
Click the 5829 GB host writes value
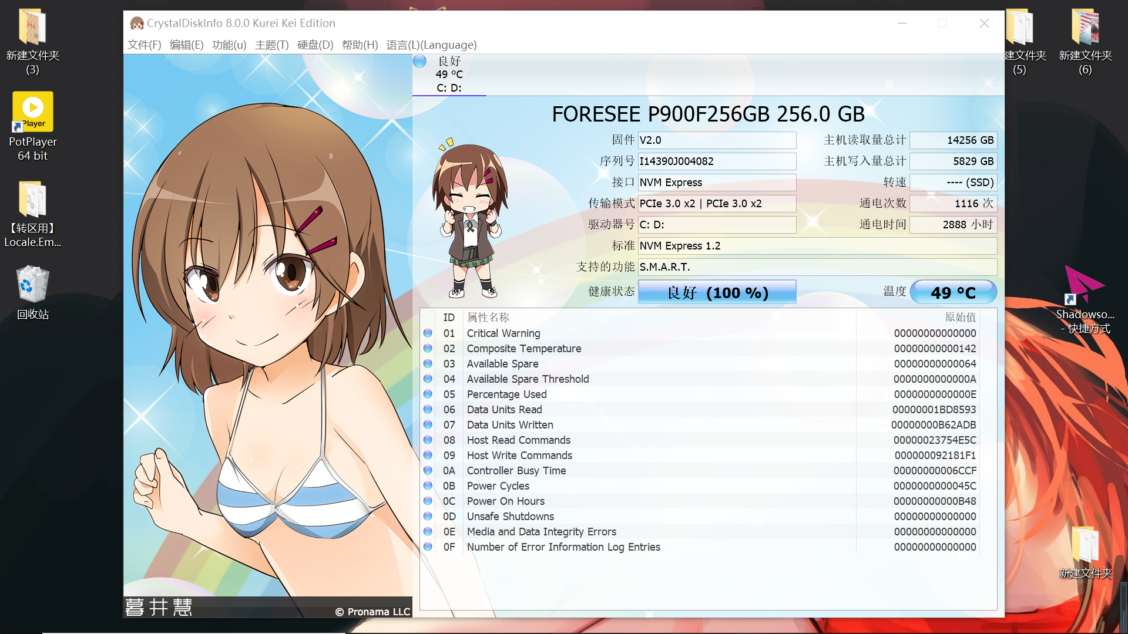953,161
